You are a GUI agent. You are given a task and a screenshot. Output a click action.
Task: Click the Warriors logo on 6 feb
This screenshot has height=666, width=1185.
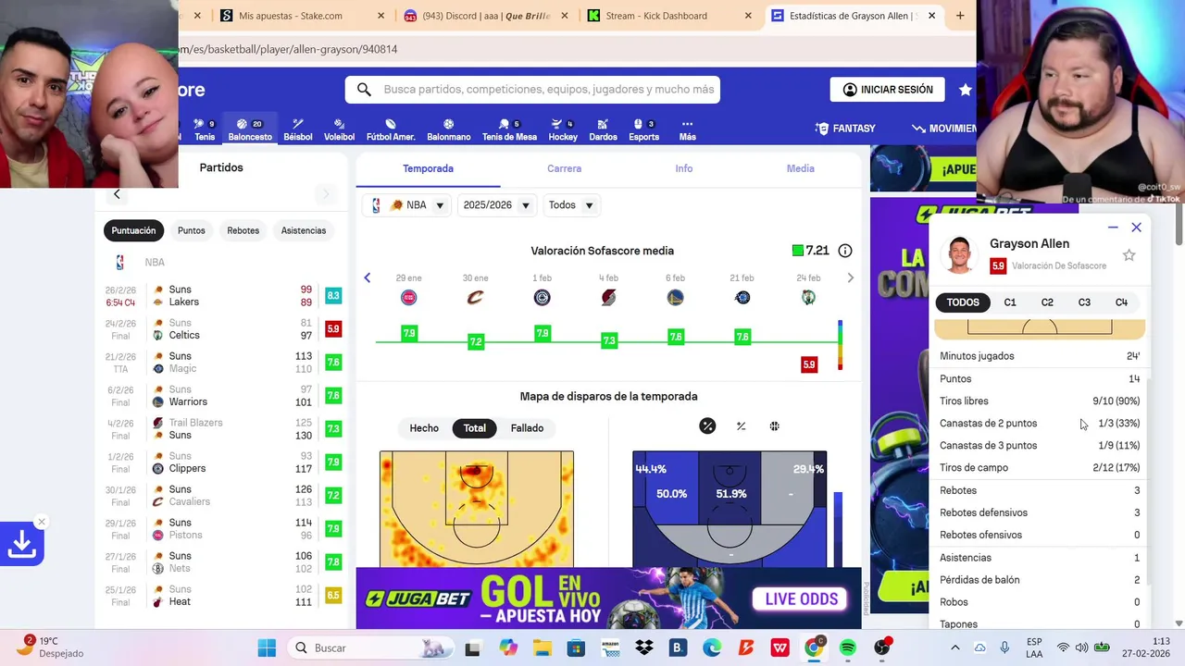click(x=676, y=298)
